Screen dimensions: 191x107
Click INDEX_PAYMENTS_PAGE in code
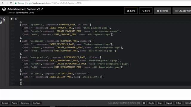[61, 28]
